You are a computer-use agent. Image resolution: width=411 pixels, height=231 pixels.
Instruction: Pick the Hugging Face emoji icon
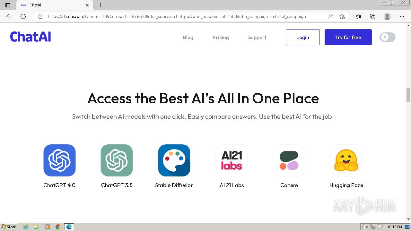pos(346,160)
